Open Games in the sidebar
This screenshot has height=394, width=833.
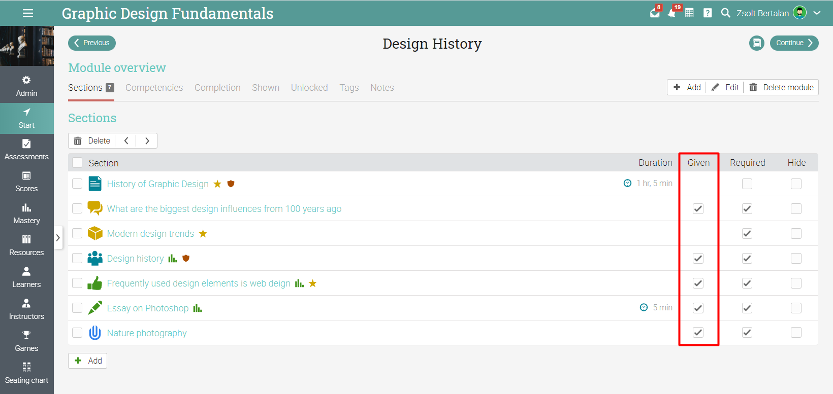click(26, 342)
